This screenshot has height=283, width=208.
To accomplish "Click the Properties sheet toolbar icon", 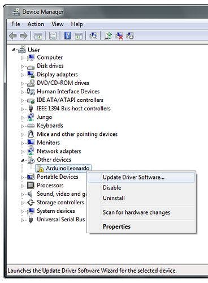I will point(53,36).
